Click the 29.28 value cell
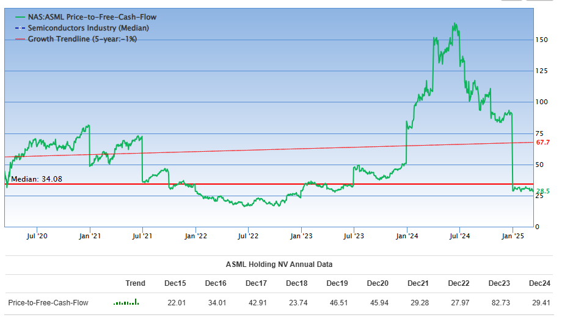Image resolution: width=584 pixels, height=323 pixels. pyautogui.click(x=420, y=303)
